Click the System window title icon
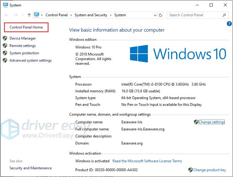 click(x=6, y=5)
